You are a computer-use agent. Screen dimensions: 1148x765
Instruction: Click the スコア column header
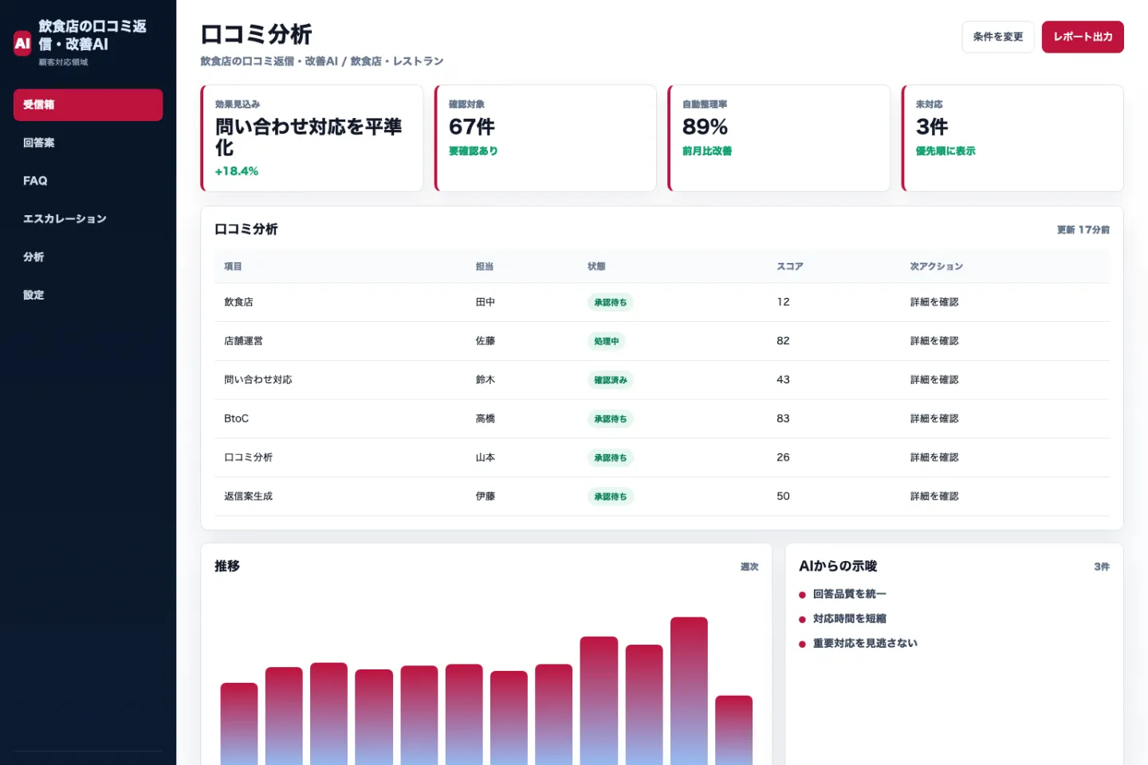click(790, 266)
